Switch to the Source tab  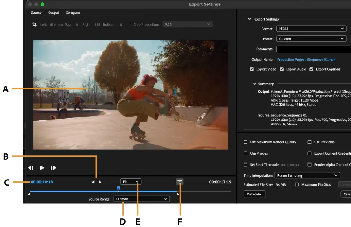36,13
